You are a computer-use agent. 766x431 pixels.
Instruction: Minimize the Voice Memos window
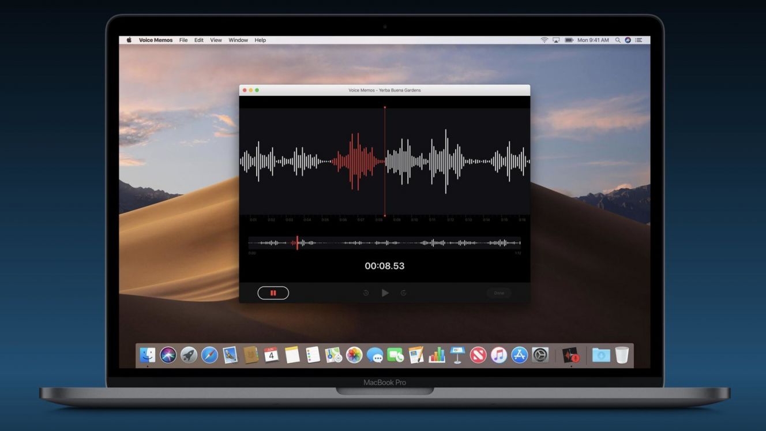(x=251, y=90)
